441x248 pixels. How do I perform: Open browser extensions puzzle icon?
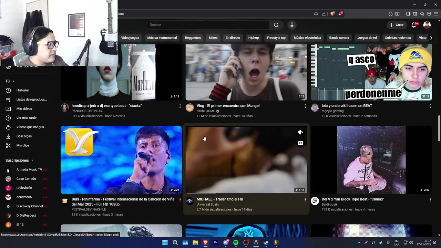tap(390, 14)
